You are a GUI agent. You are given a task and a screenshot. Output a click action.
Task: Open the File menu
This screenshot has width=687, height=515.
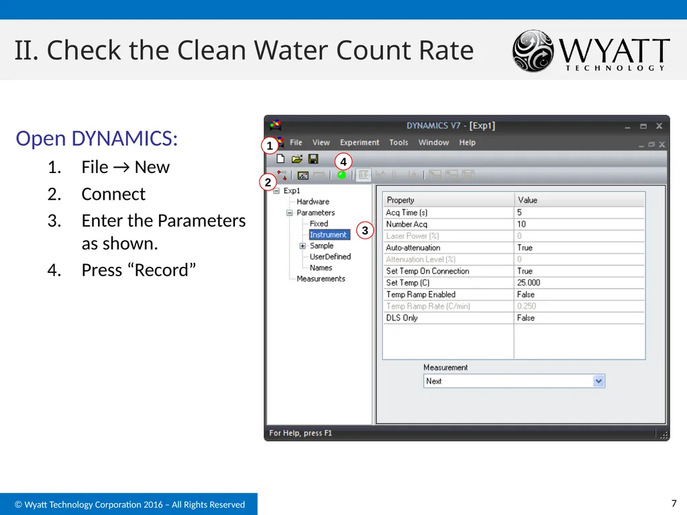[296, 142]
